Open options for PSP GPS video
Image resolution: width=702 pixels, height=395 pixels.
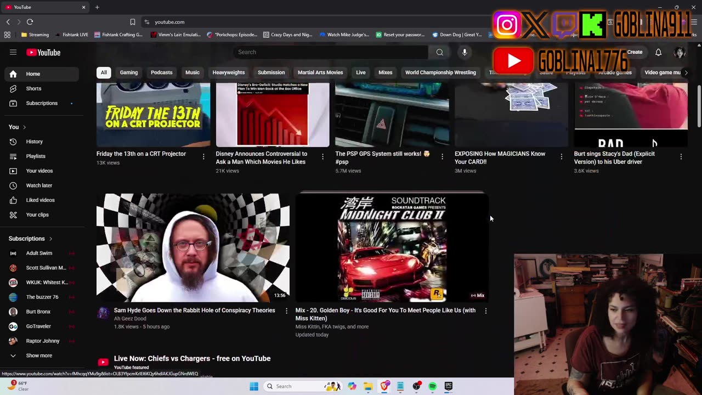click(442, 157)
